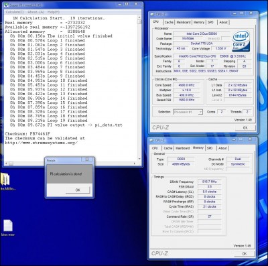Open the Help menu in Super PI
The image size is (268, 266).
(54, 12)
